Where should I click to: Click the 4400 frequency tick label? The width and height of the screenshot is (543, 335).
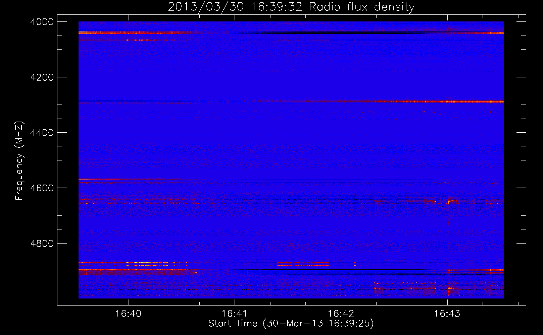click(42, 133)
